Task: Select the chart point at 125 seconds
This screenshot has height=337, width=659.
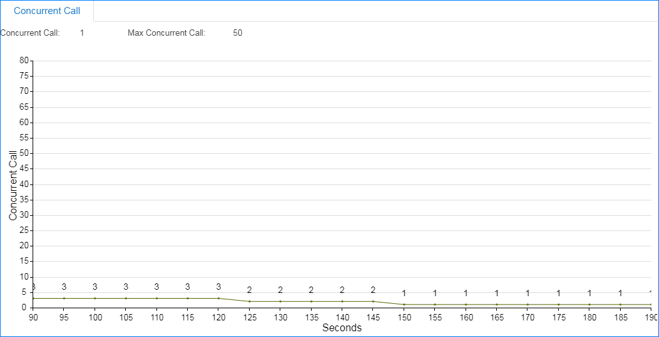Action: pos(249,301)
